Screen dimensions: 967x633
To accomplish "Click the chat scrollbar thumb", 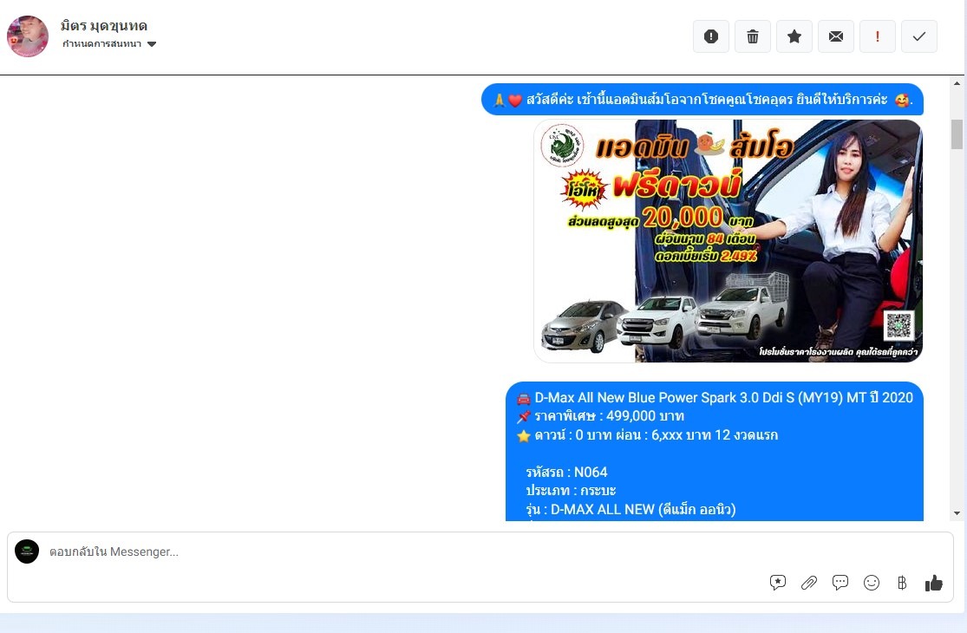I will (957, 134).
